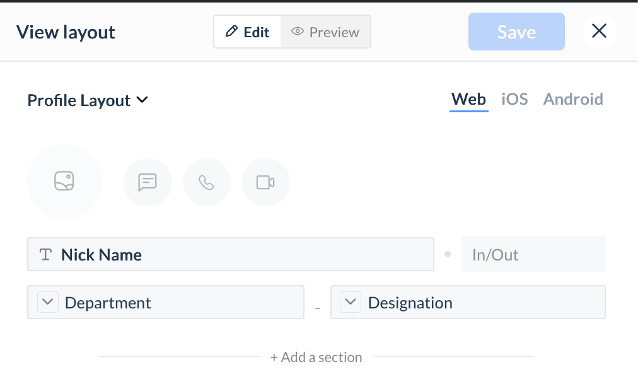Switch to Edit mode
Viewport: 638px width, 386px height.
pos(247,32)
